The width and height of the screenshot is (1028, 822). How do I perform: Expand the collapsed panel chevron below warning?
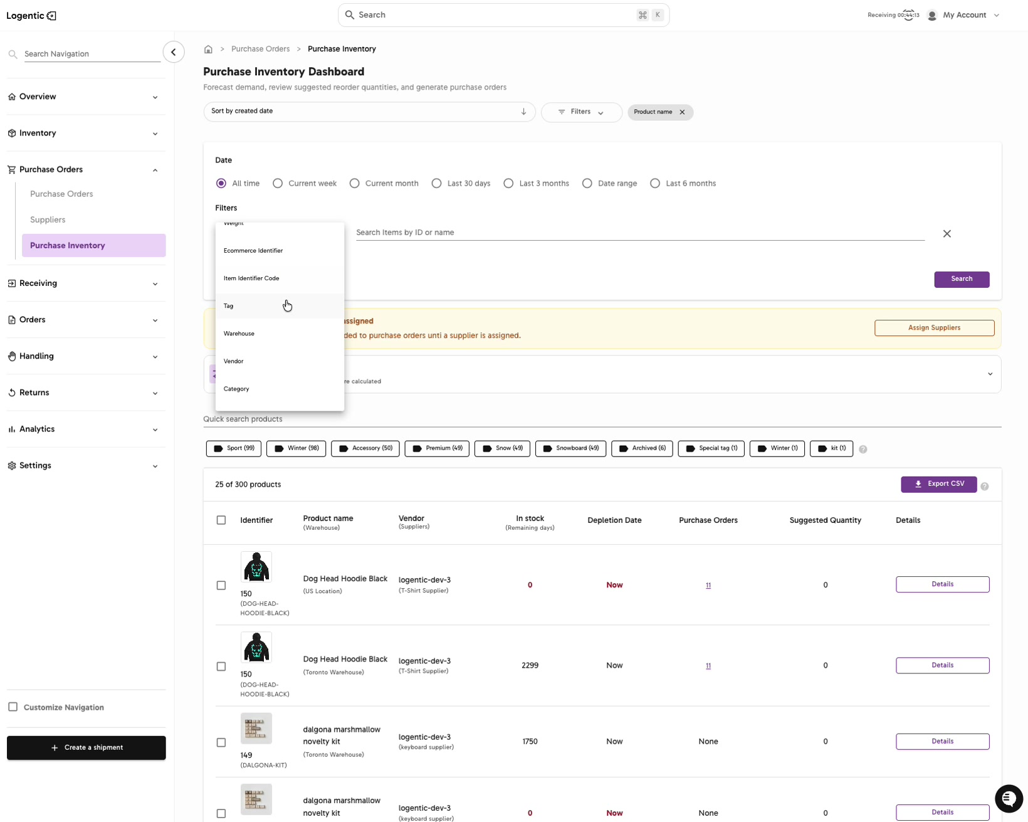(x=990, y=374)
